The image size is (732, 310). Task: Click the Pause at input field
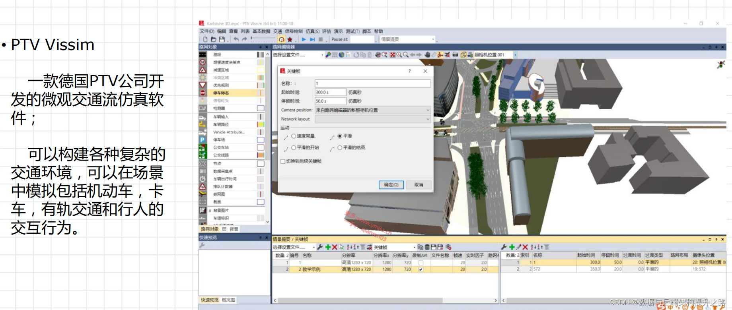362,39
